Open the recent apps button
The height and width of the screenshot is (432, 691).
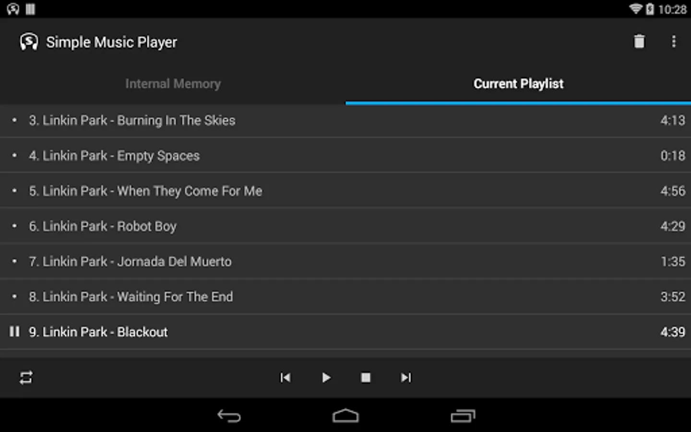coord(463,416)
